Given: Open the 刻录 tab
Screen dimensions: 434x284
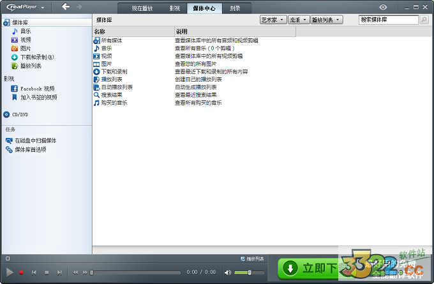Looking at the screenshot, I should (235, 8).
